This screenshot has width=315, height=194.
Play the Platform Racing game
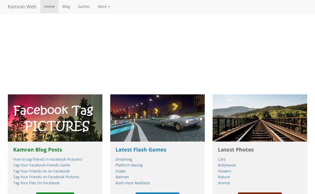[129, 165]
